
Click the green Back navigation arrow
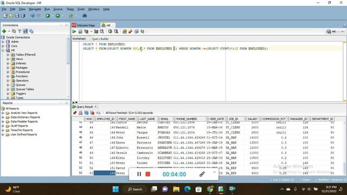coord(48,16)
